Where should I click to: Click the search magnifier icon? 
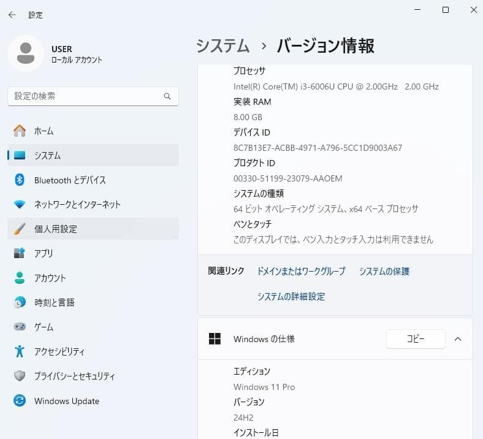(x=167, y=96)
